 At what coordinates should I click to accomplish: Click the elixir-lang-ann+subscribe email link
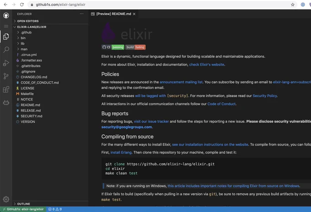pyautogui.click(x=292, y=82)
